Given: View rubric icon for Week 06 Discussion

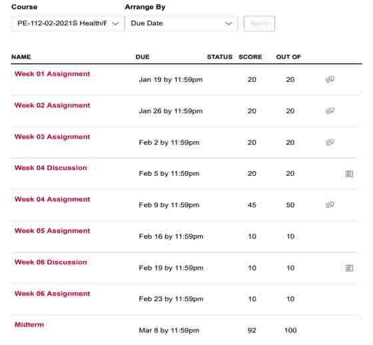Looking at the screenshot, I should (x=349, y=268).
